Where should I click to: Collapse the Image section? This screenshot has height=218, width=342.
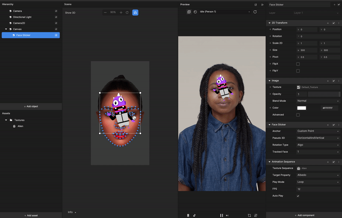(270, 81)
